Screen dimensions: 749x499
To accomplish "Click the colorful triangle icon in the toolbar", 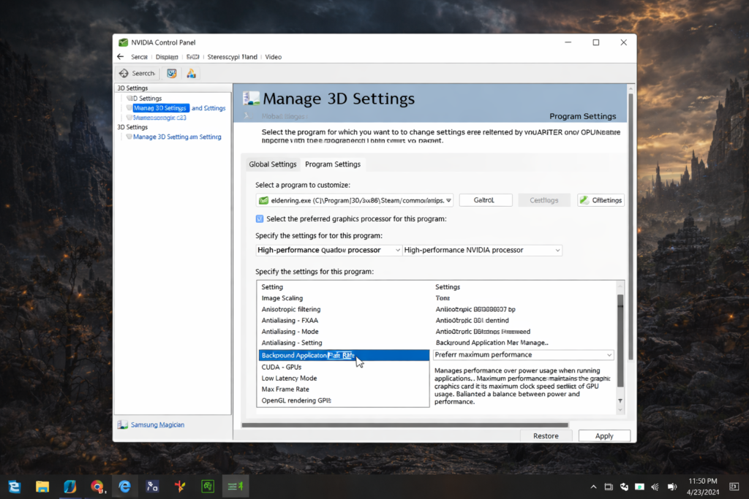I will click(x=191, y=73).
